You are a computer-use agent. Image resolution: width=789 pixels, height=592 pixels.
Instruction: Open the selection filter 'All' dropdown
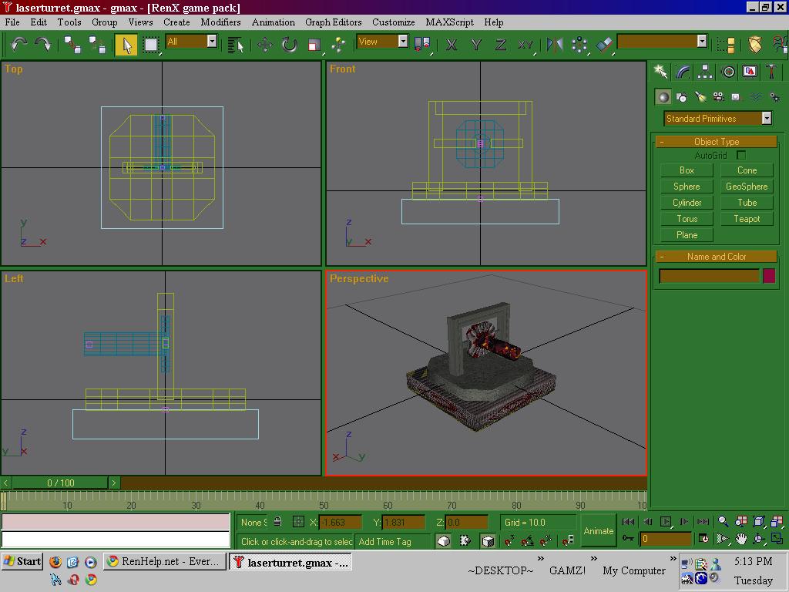tap(212, 42)
